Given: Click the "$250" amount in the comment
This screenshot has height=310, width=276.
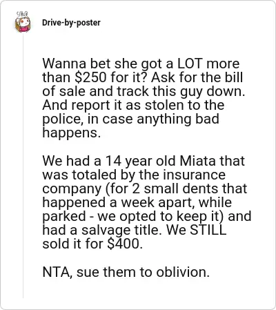Looking at the screenshot, I should coord(90,77).
